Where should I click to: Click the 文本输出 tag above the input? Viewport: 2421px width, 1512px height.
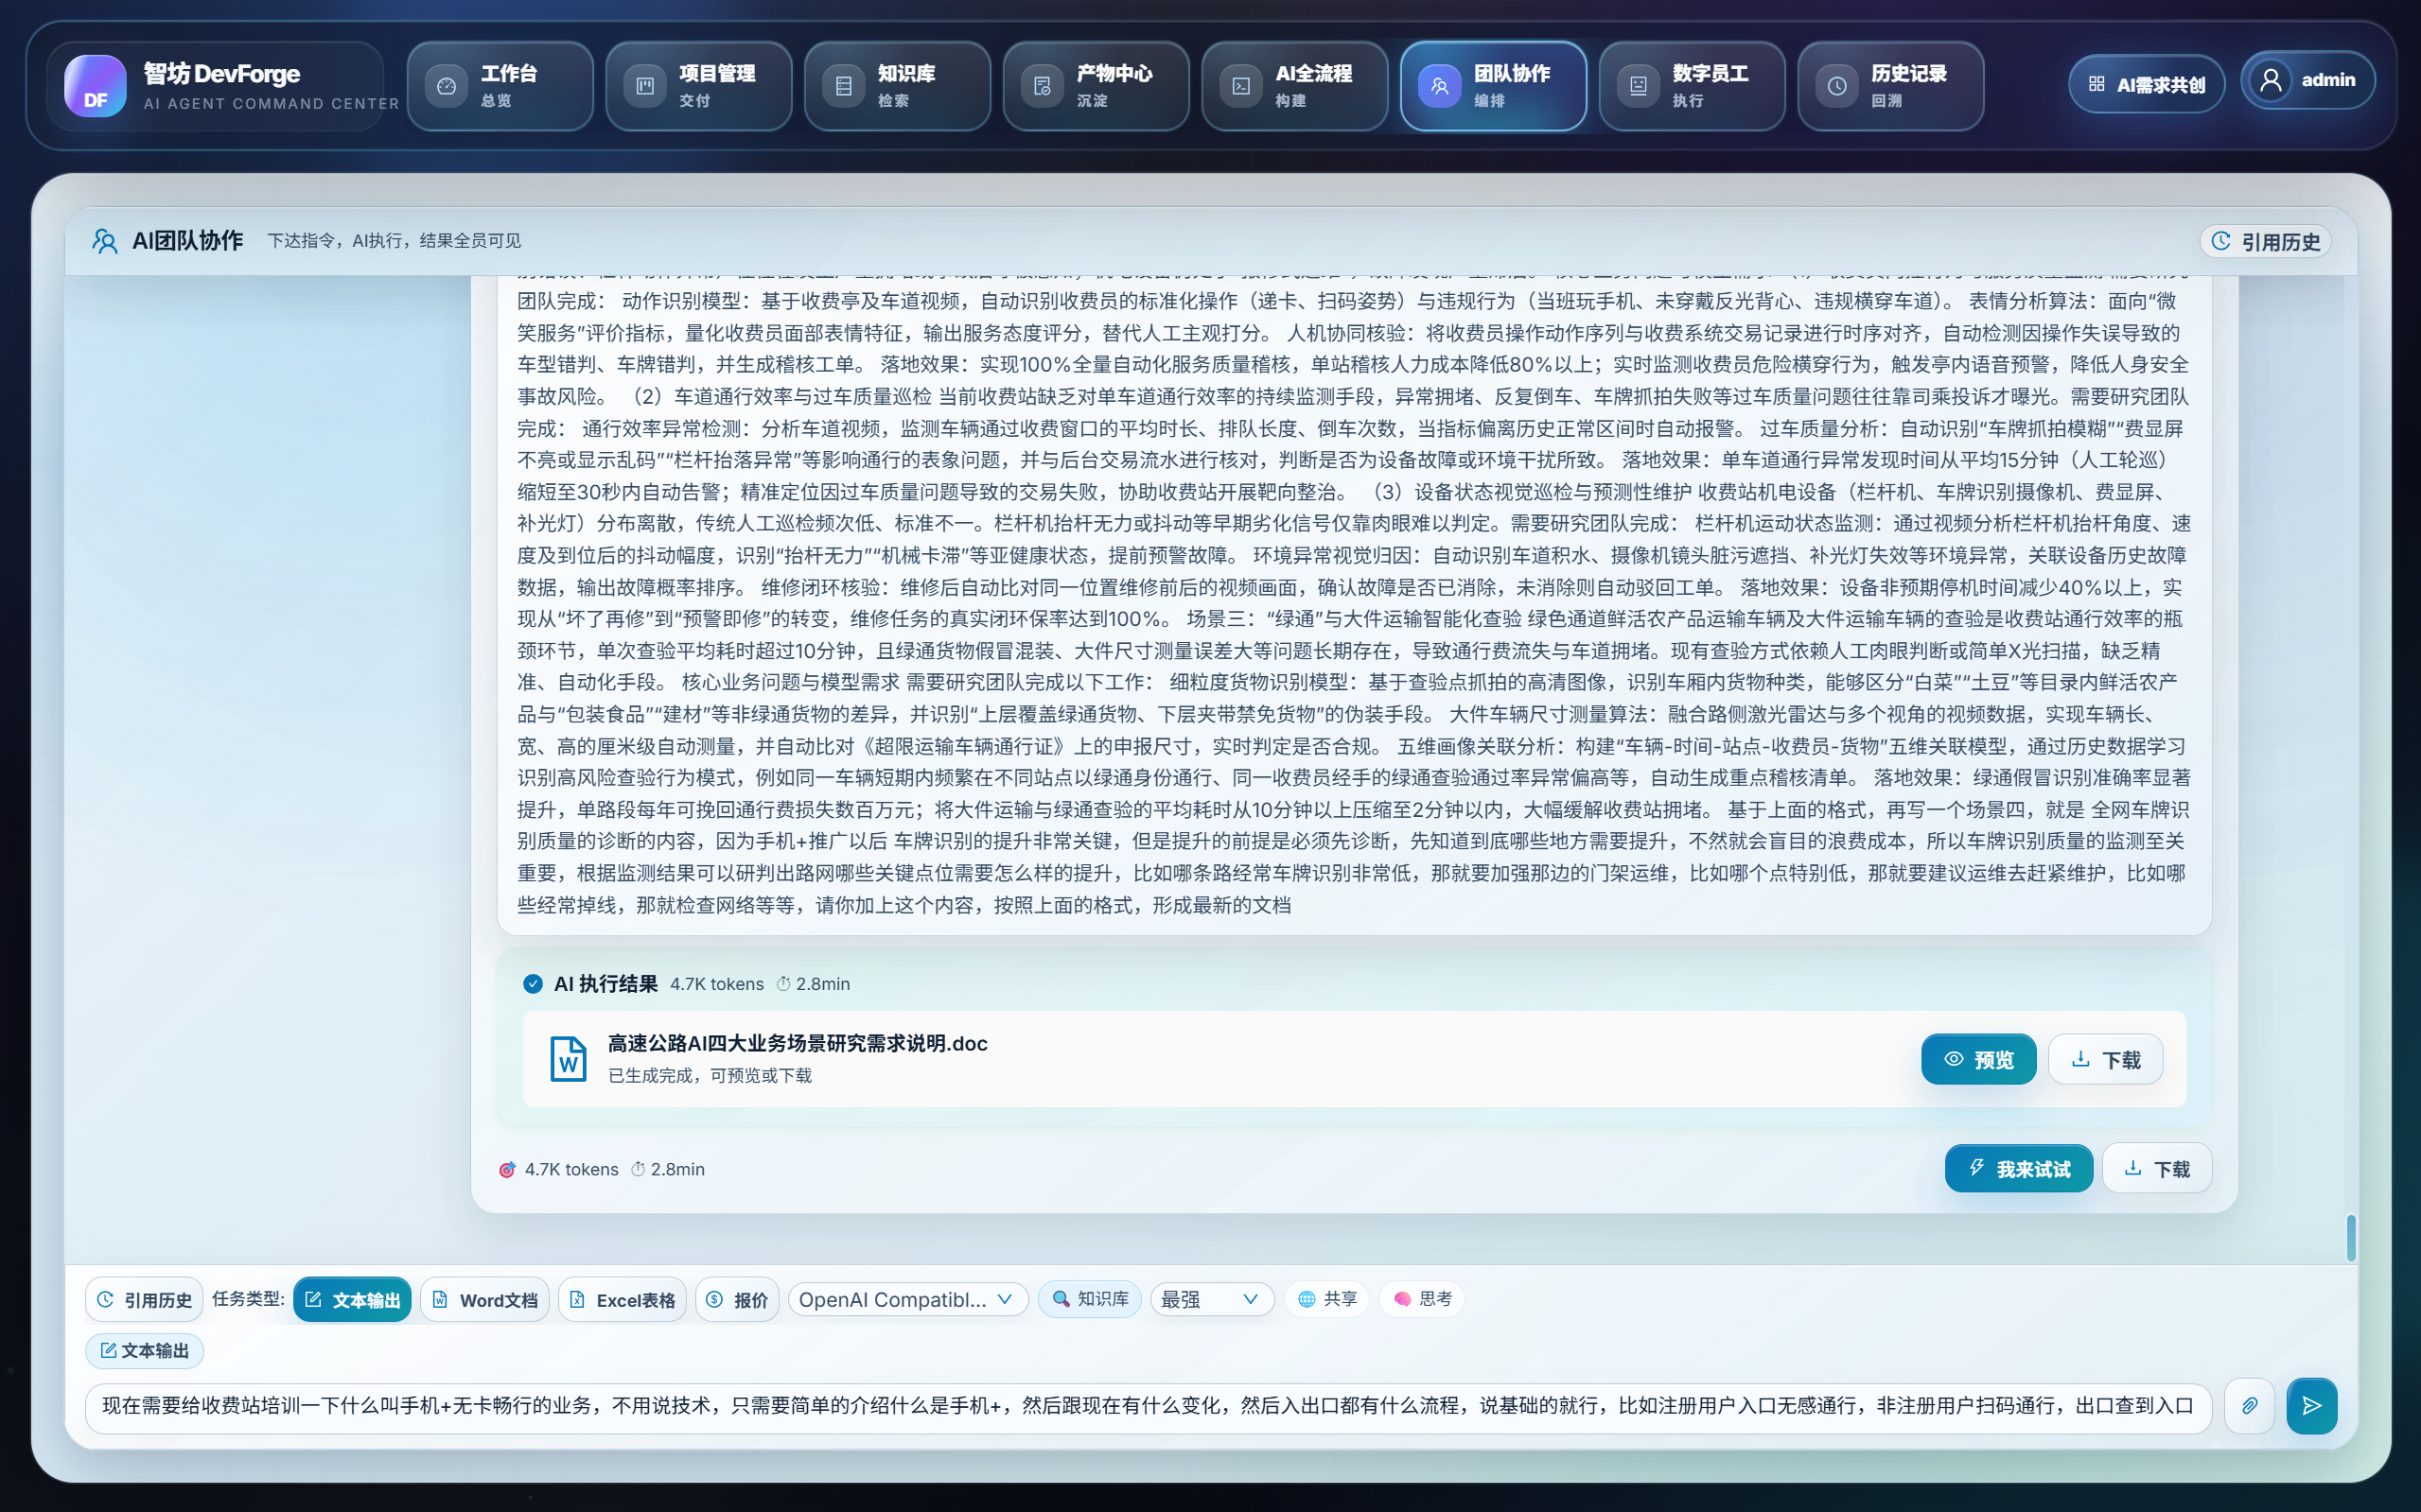click(144, 1351)
